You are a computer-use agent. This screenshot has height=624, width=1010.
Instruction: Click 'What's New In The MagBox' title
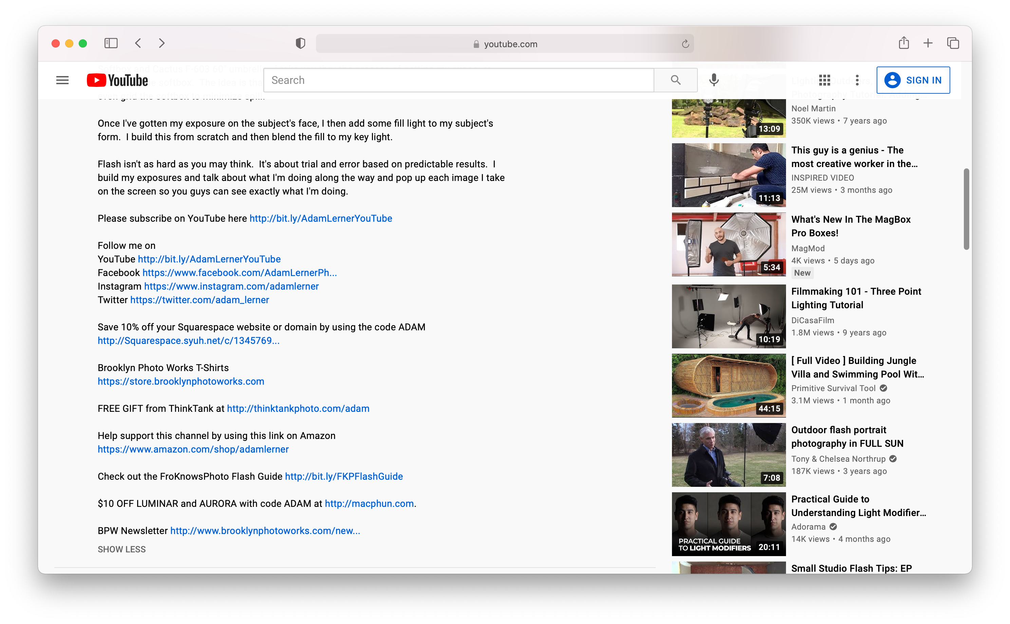[x=851, y=226]
